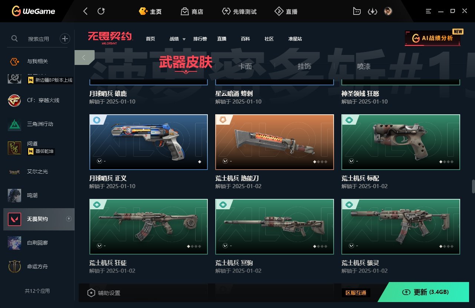
Task: Click the update arrow beside 无畏契约
Action: pyautogui.click(x=69, y=219)
